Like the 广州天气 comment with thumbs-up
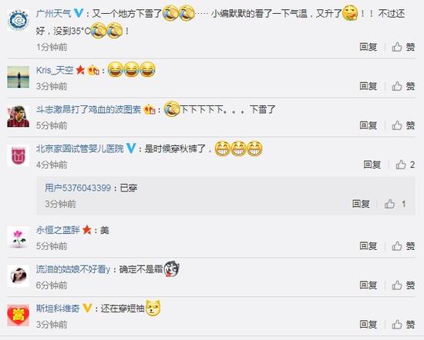 403,47
